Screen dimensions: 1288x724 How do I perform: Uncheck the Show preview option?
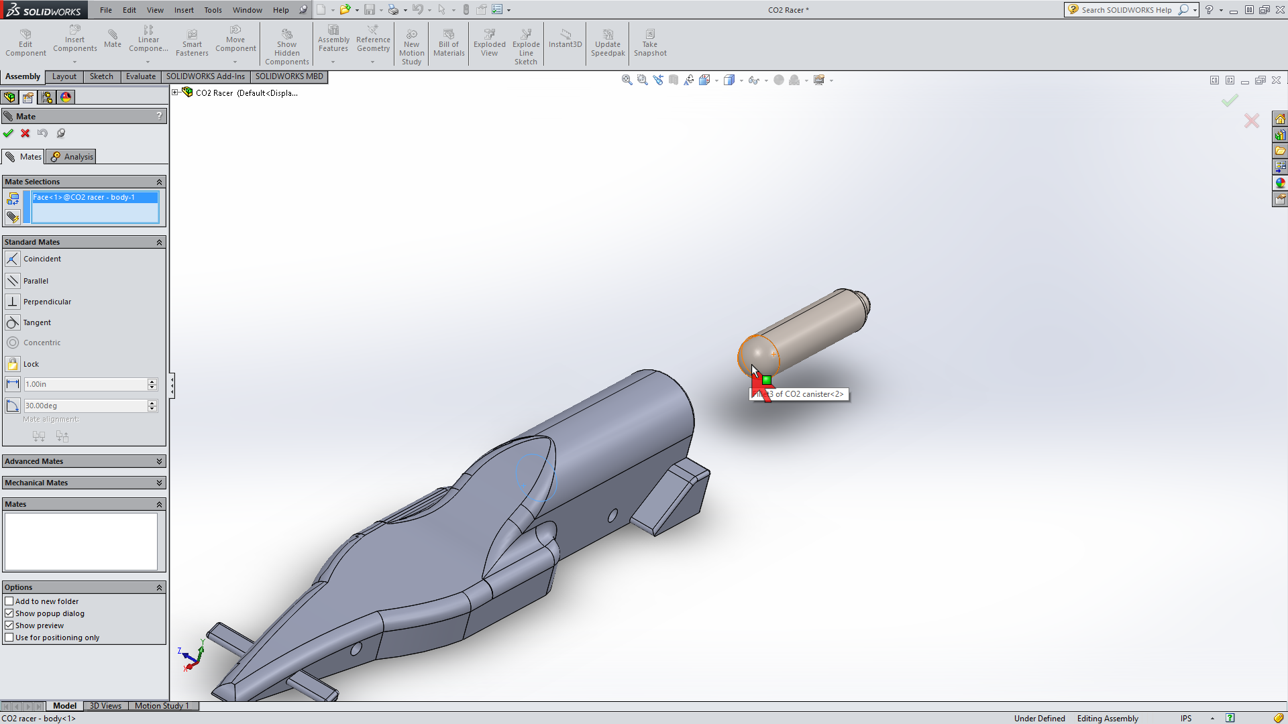(x=10, y=625)
